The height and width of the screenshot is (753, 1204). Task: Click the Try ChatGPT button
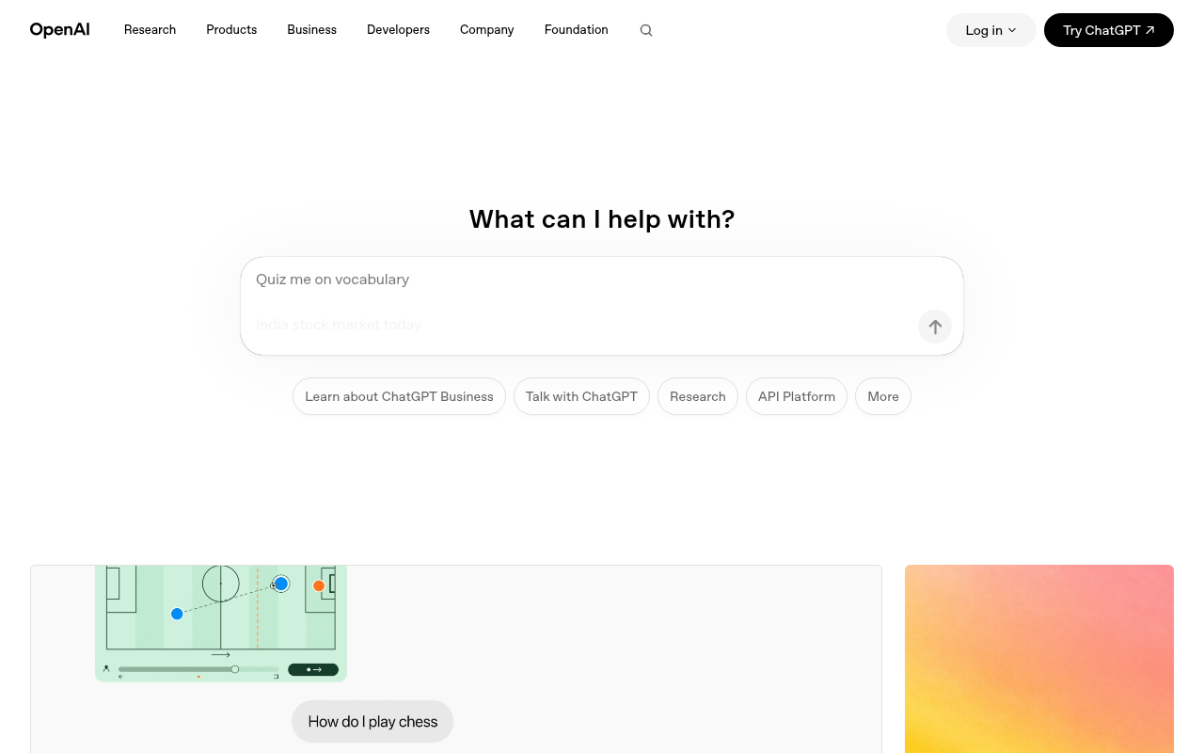click(1109, 30)
